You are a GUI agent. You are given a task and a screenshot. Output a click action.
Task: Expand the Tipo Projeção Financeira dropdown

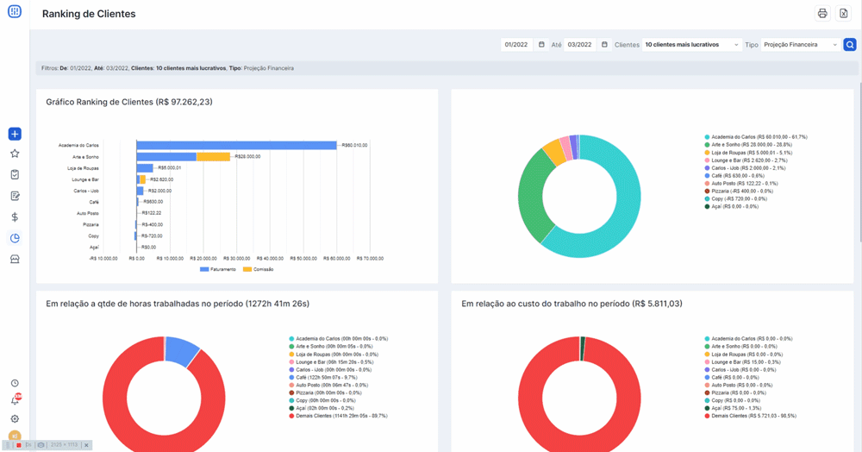[800, 45]
